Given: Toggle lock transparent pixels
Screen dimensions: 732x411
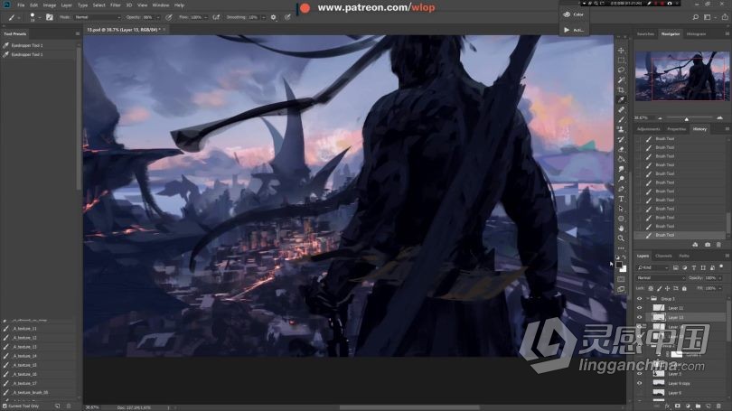Looking at the screenshot, I should click(651, 288).
